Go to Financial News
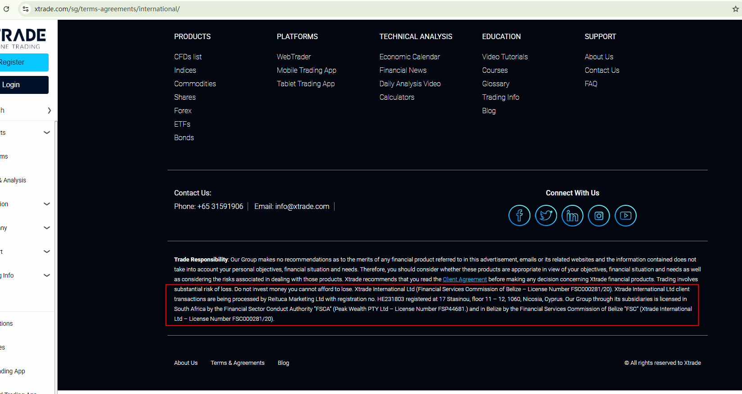This screenshot has width=742, height=394. (403, 71)
